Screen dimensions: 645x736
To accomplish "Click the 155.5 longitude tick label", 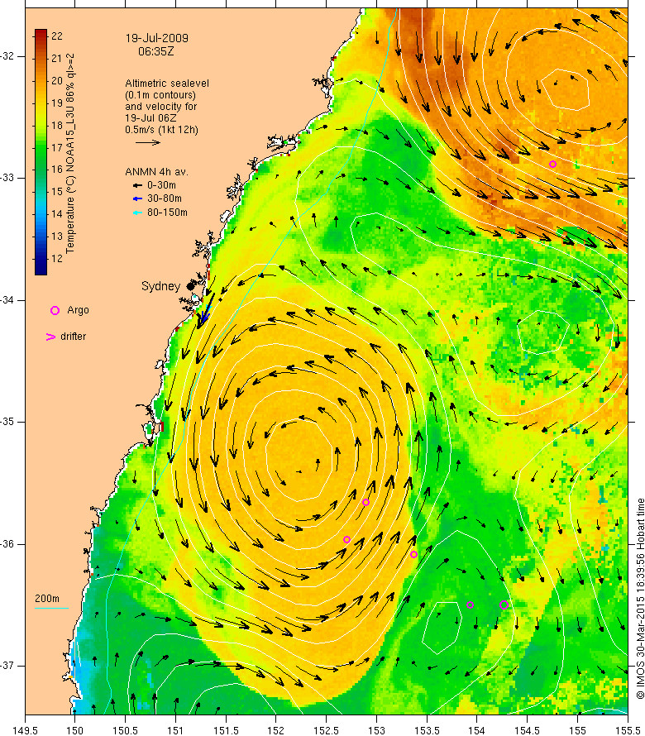I will (628, 730).
